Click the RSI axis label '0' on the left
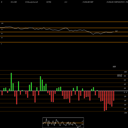 coord(1,44)
